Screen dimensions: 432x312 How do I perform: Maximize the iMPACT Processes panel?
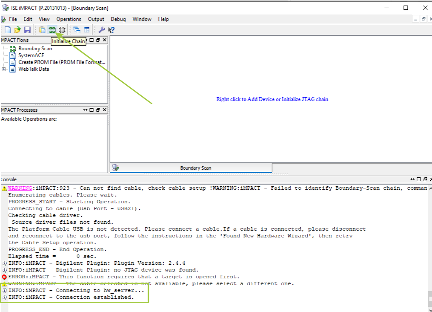pos(92,110)
